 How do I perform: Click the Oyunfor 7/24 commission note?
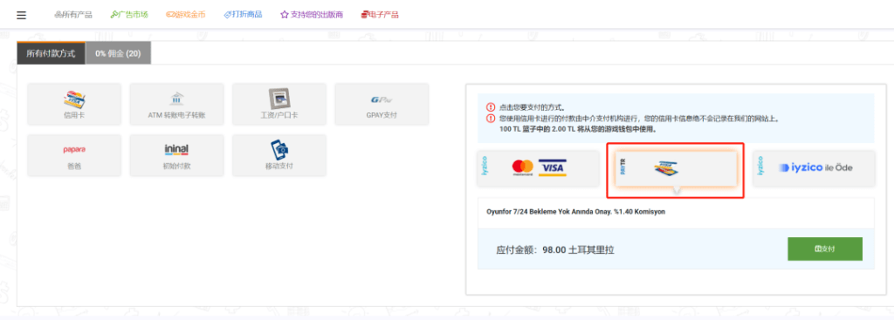[x=575, y=212]
